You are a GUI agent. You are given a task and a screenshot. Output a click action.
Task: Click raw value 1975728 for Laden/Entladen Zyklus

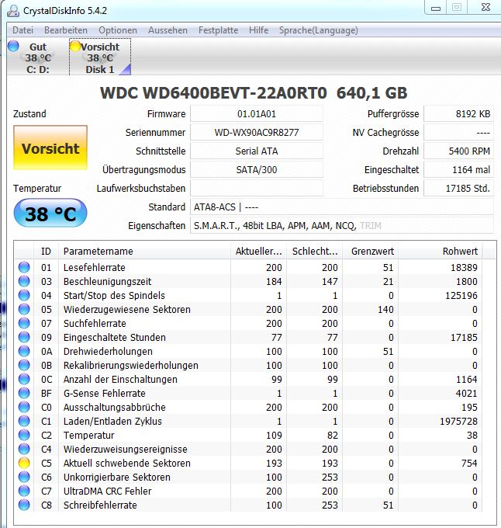(458, 422)
